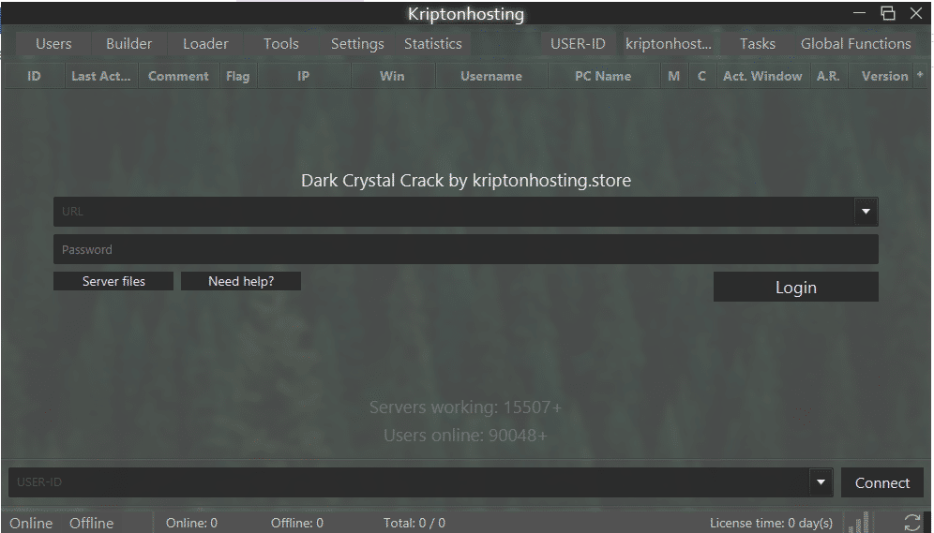Screen dimensions: 934x533
Task: Select the Online filter in status bar
Action: pos(31,524)
